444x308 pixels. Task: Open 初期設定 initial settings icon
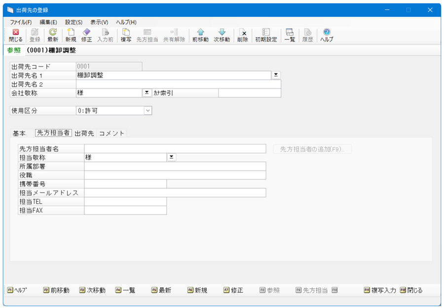tap(266, 35)
